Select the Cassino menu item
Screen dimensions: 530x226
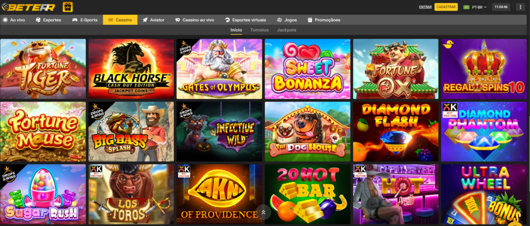point(120,20)
